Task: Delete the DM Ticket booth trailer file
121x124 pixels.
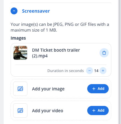Action: coord(104,53)
